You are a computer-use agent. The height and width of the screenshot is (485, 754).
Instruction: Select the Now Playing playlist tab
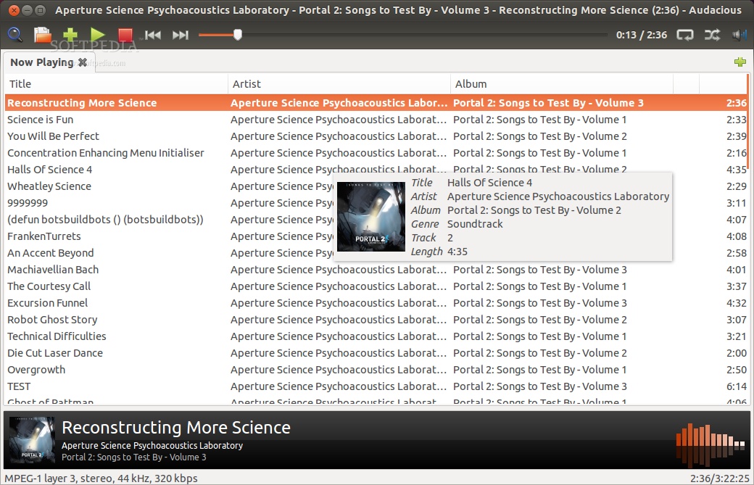pyautogui.click(x=41, y=62)
